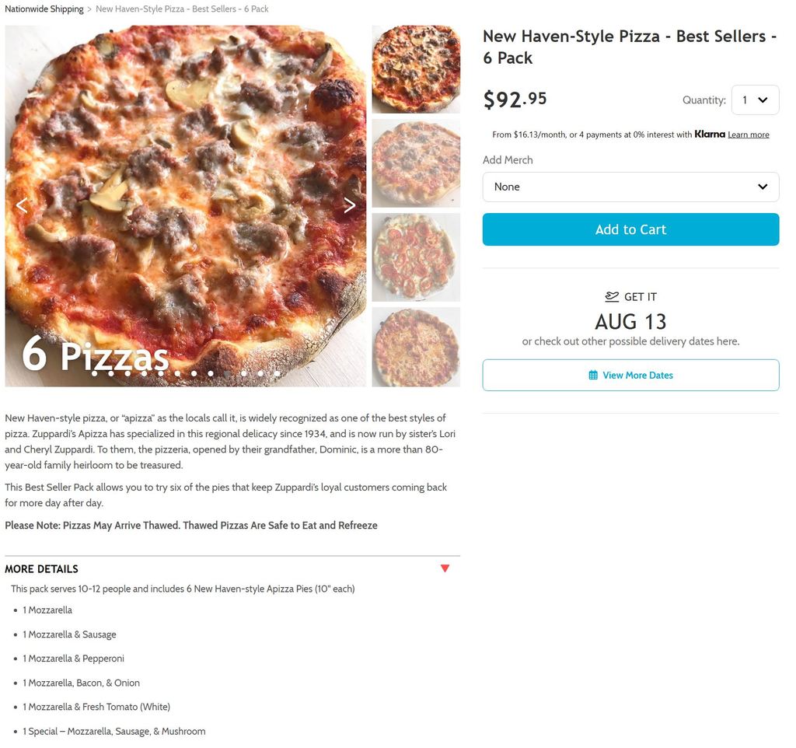This screenshot has height=748, width=796.
Task: Click the main pizza product image
Action: coord(185,206)
